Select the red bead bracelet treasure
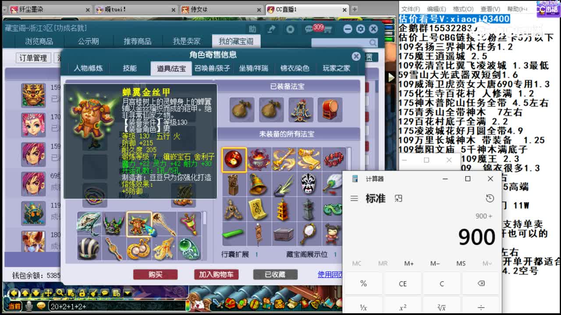561x315 pixels. coord(333,160)
